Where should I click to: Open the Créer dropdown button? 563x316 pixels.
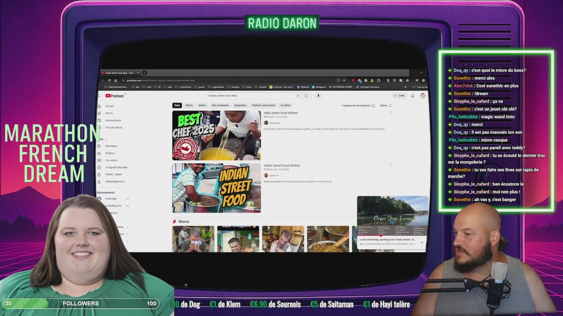click(x=399, y=96)
